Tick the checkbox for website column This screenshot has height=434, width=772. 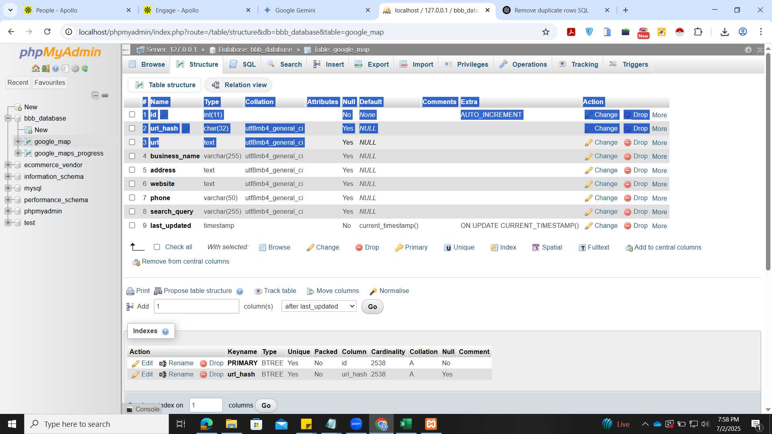[132, 184]
